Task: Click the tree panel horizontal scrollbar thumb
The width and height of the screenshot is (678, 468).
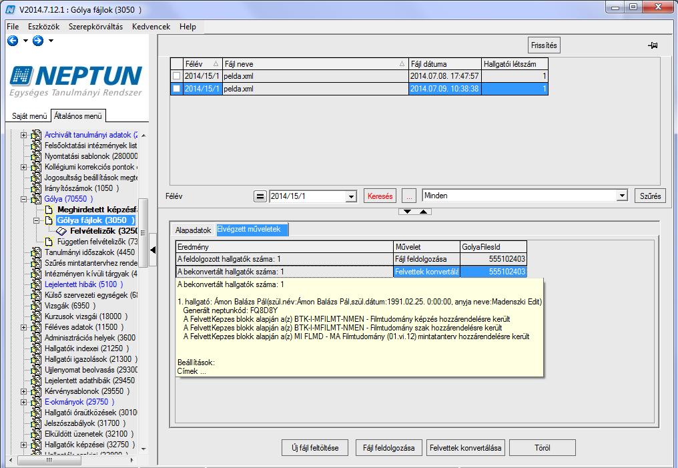Action: pos(49,460)
